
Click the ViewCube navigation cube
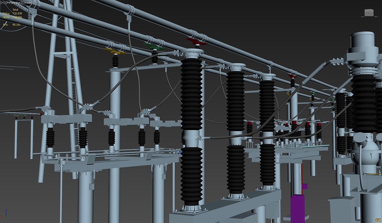(x=369, y=13)
